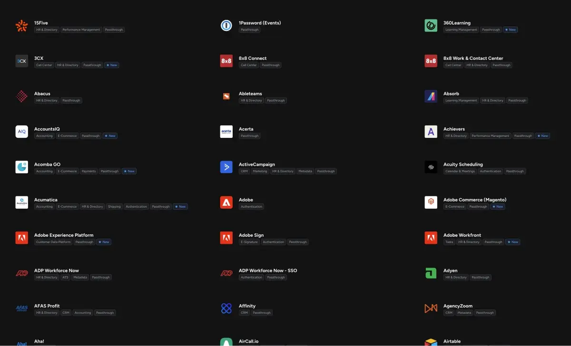Click the Authentication tag under Adobe
This screenshot has width=571, height=346.
[252, 207]
